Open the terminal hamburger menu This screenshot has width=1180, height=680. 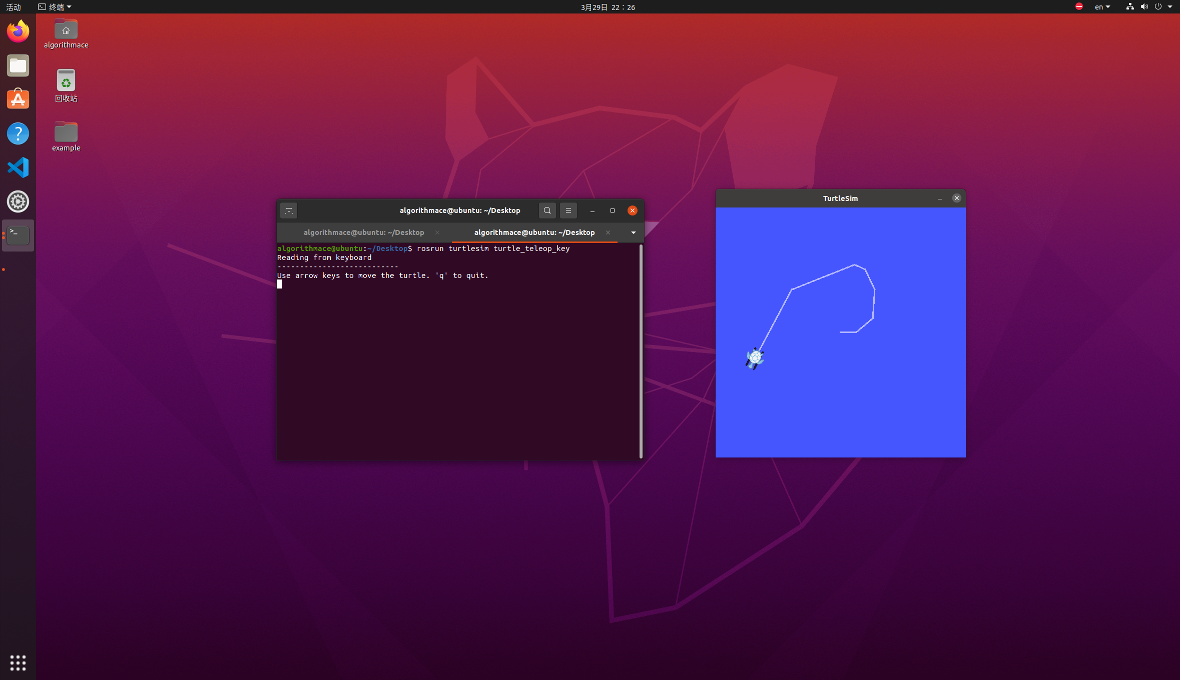[568, 210]
